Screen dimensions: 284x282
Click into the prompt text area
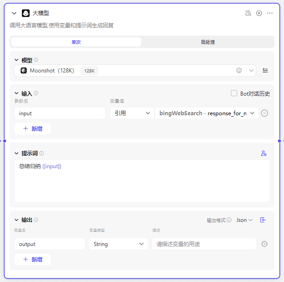142,181
